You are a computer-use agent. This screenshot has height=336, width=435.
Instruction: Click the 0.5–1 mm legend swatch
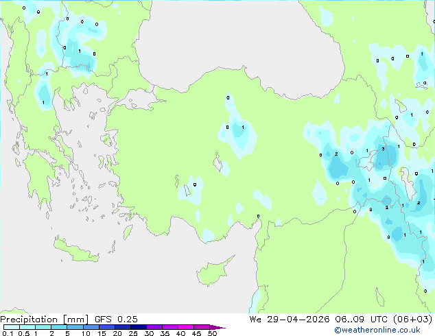[27, 327]
